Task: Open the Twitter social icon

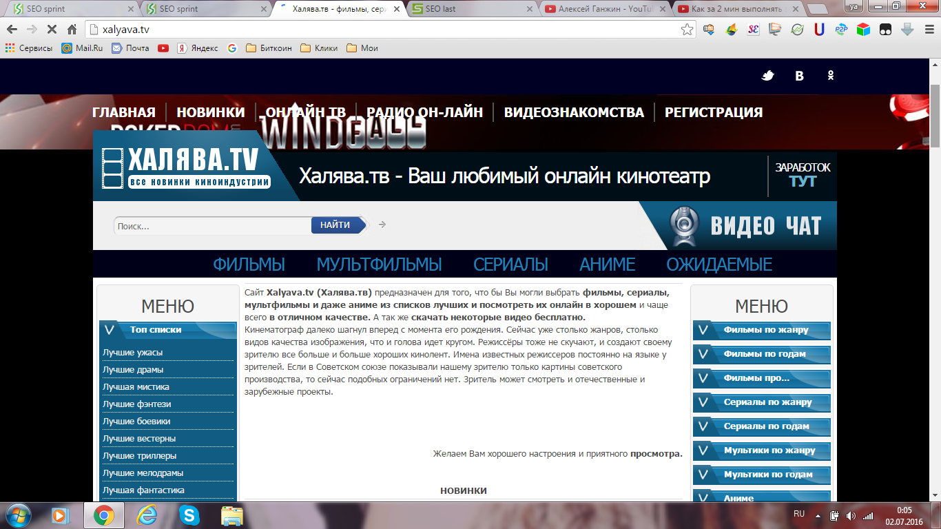Action: coord(768,76)
